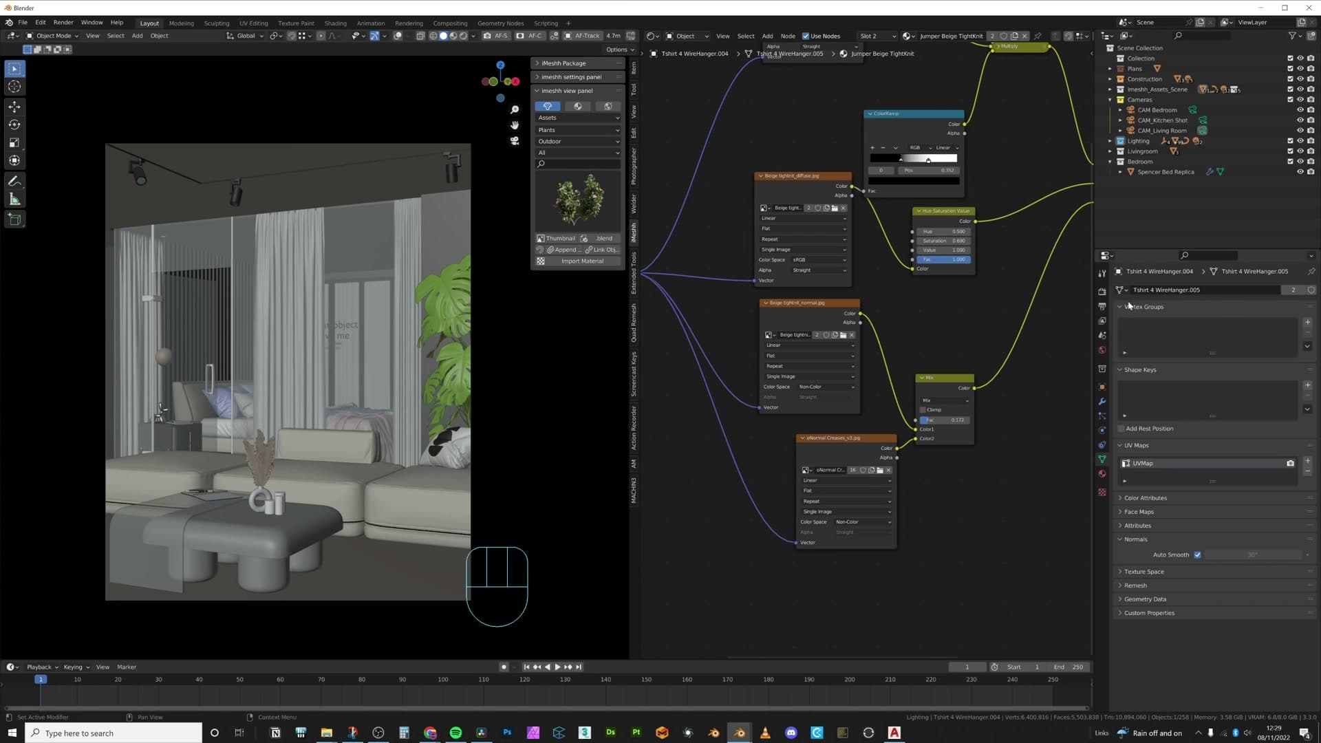Toggle the Use Nodes checkbox
Screen dimensions: 1321x743
[806, 36]
